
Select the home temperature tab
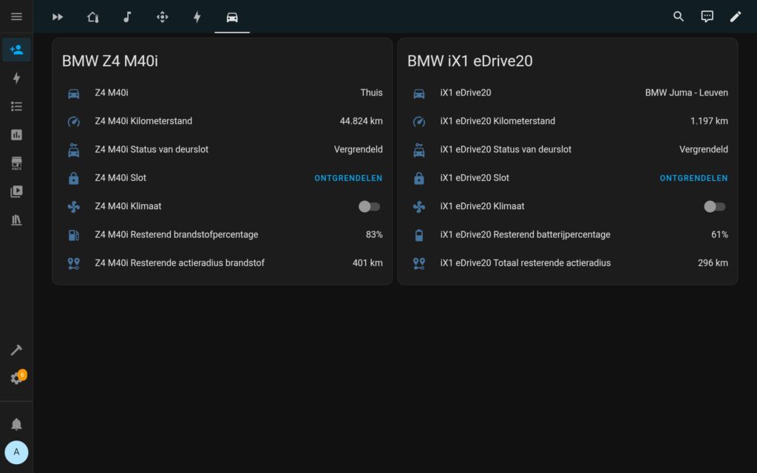(x=92, y=17)
